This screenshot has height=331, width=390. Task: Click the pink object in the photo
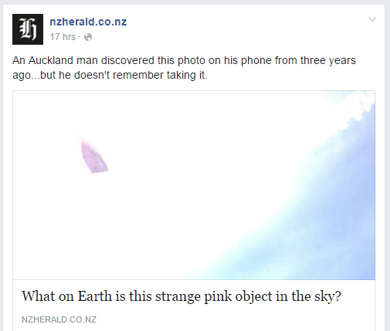tap(93, 157)
